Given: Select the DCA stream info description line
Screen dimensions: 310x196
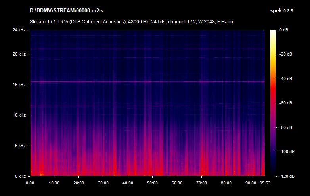Looking at the screenshot, I should (x=131, y=21).
